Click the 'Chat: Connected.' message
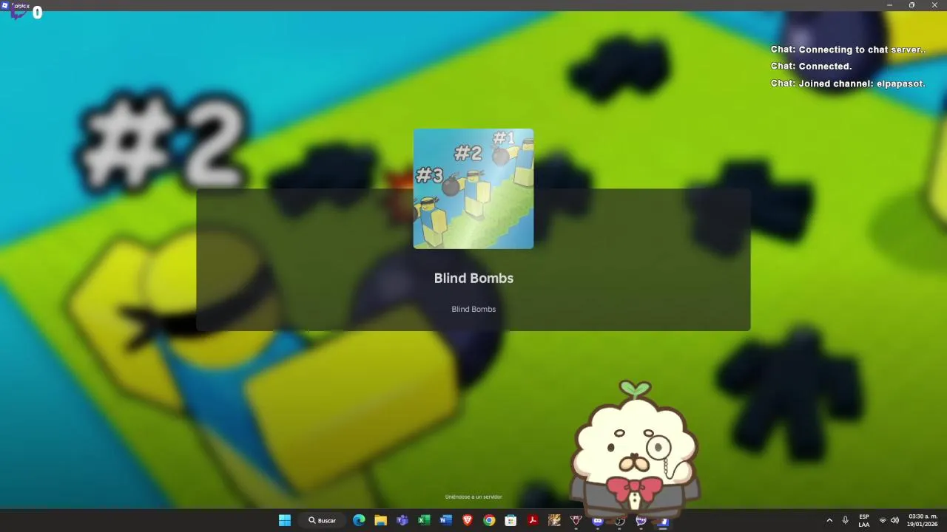The width and height of the screenshot is (947, 532). click(811, 66)
